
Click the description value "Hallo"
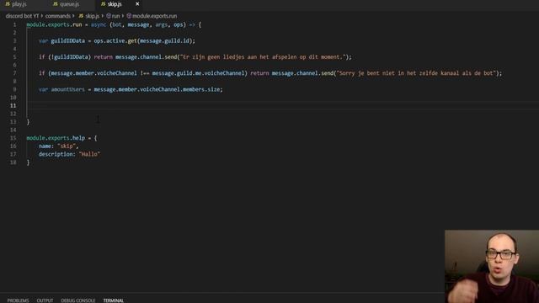click(89, 154)
